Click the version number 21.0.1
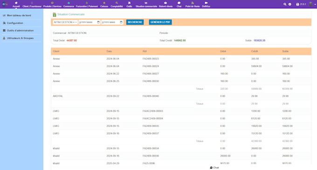The height and width of the screenshot is (170, 317). (x=303, y=4)
